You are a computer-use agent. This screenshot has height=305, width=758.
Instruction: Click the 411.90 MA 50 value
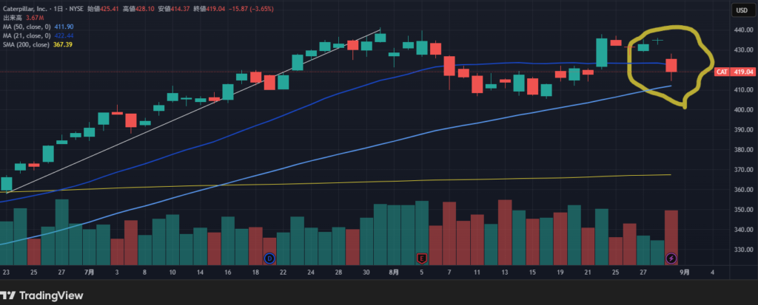[x=64, y=27]
